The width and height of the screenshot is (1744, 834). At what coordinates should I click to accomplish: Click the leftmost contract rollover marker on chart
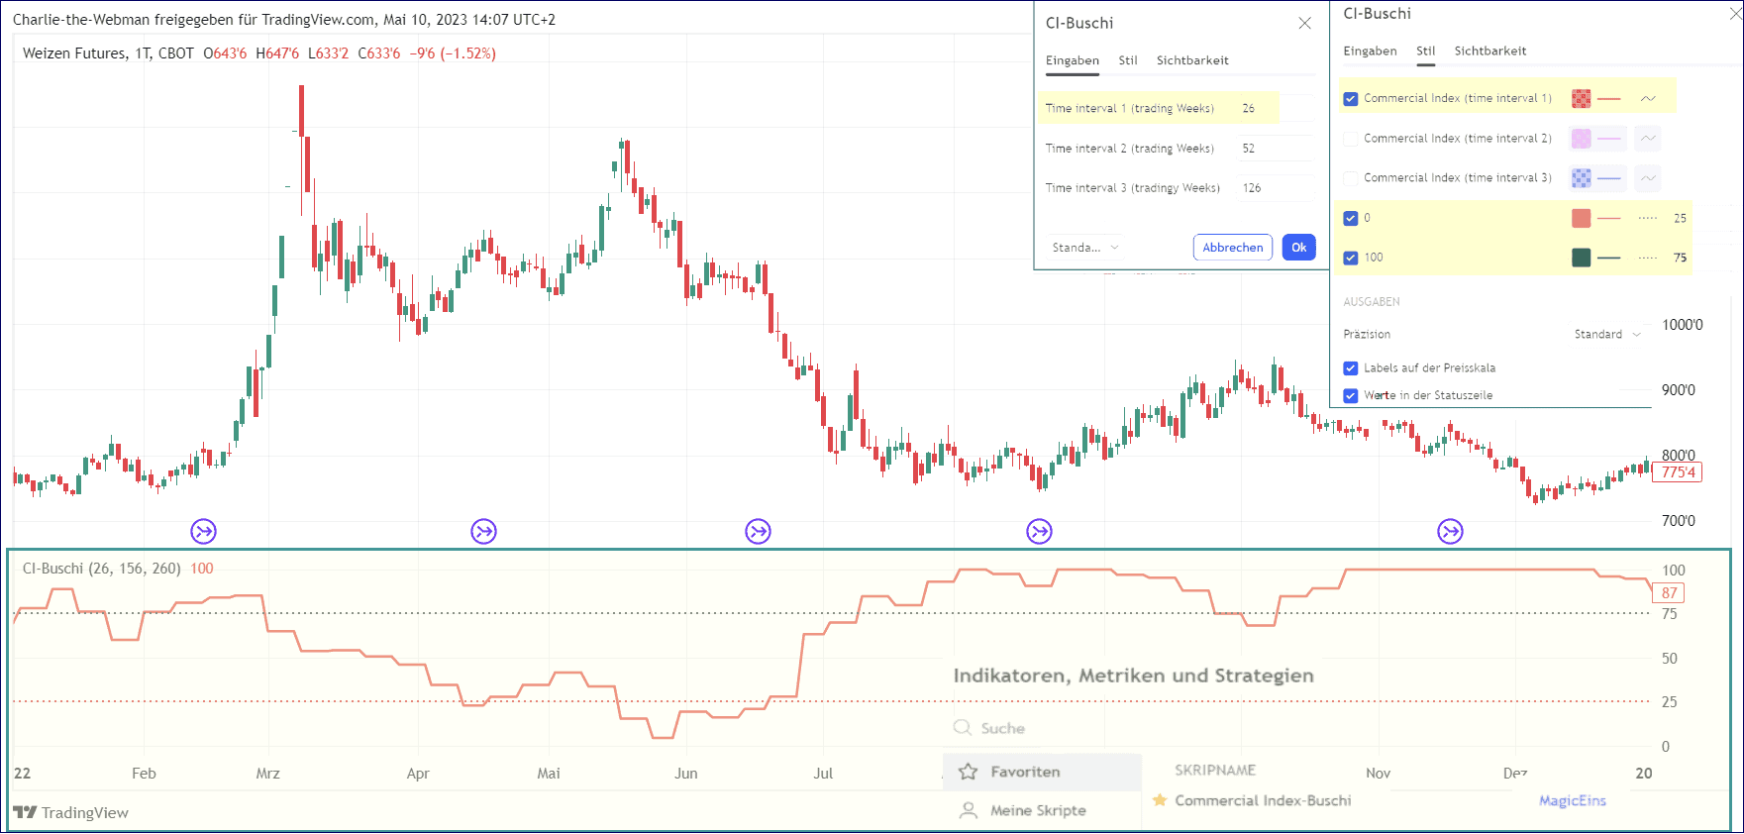pos(203,532)
